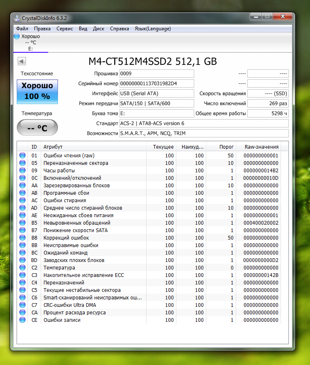Open the Язык(Language) menu
310x365 pixels.
point(153,29)
